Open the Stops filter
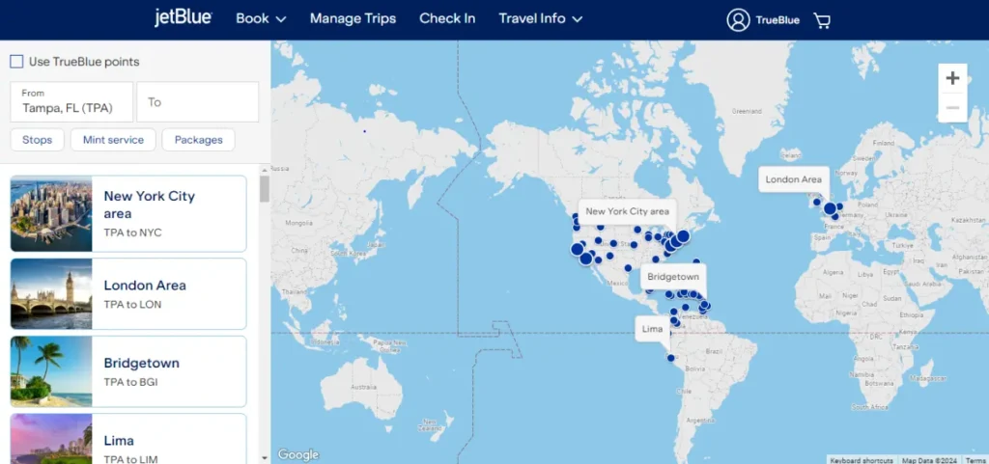This screenshot has width=989, height=464. pyautogui.click(x=38, y=140)
